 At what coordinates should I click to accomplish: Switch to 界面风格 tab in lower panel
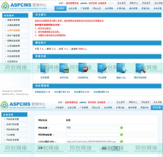pyautogui.click(x=144, y=107)
